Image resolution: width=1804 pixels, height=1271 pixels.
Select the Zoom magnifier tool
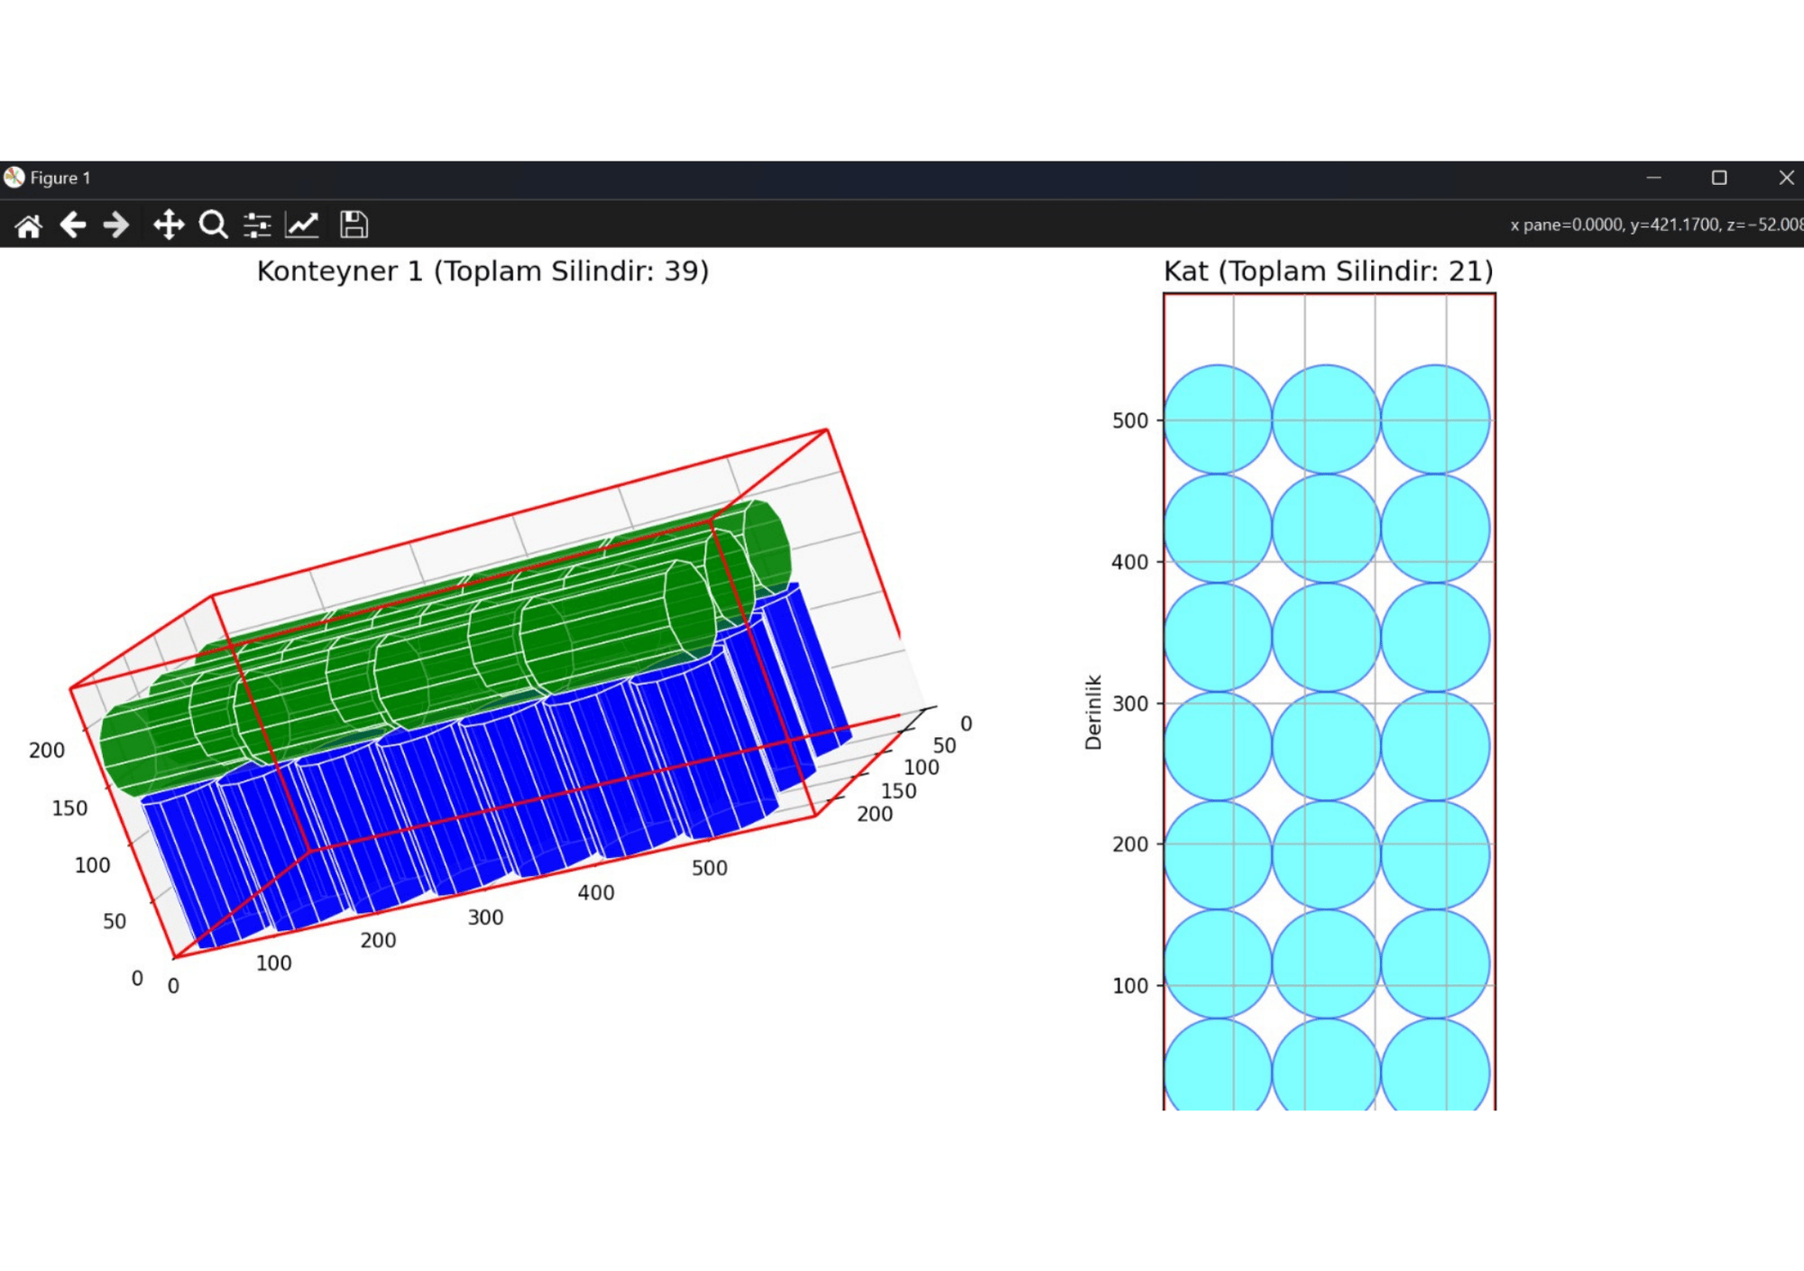[x=213, y=225]
